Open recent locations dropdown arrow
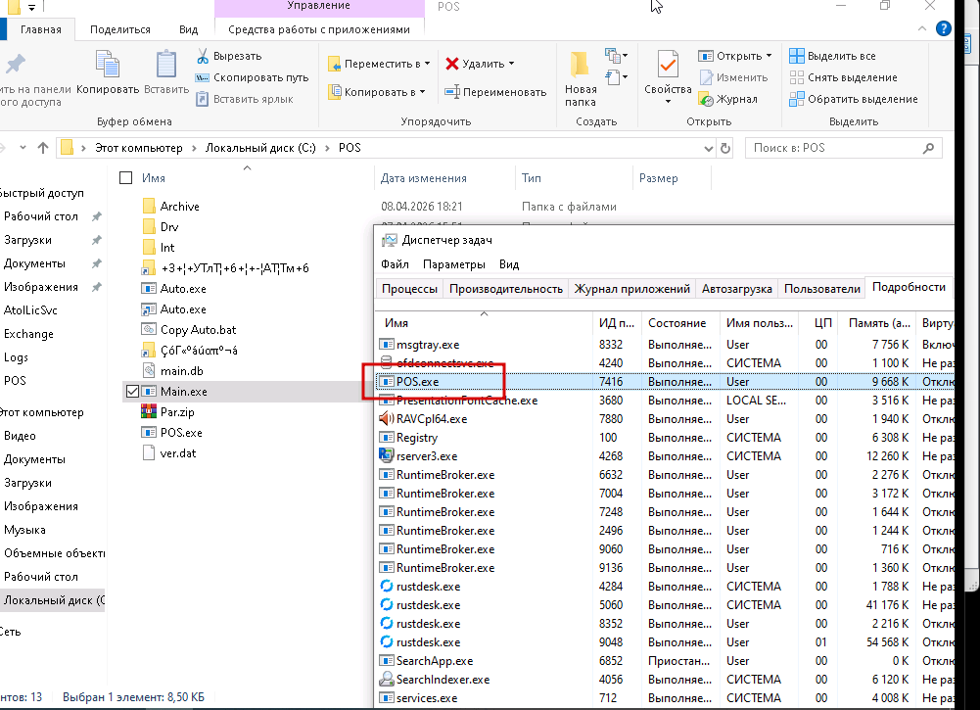 click(23, 148)
